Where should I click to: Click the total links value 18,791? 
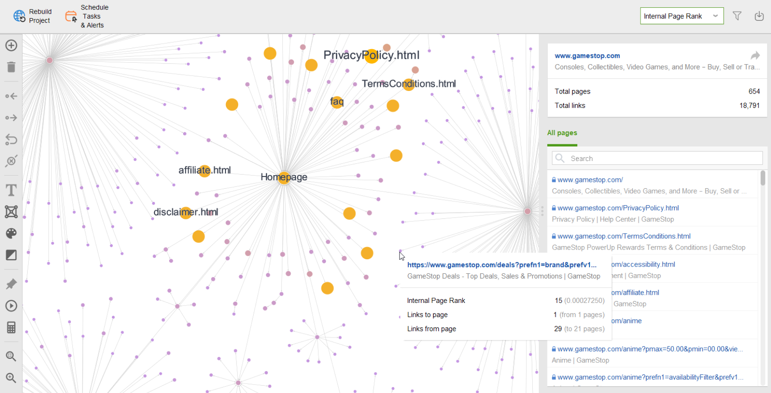pos(750,106)
